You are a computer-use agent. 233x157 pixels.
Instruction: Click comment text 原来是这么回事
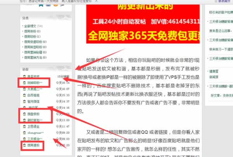point(221,31)
